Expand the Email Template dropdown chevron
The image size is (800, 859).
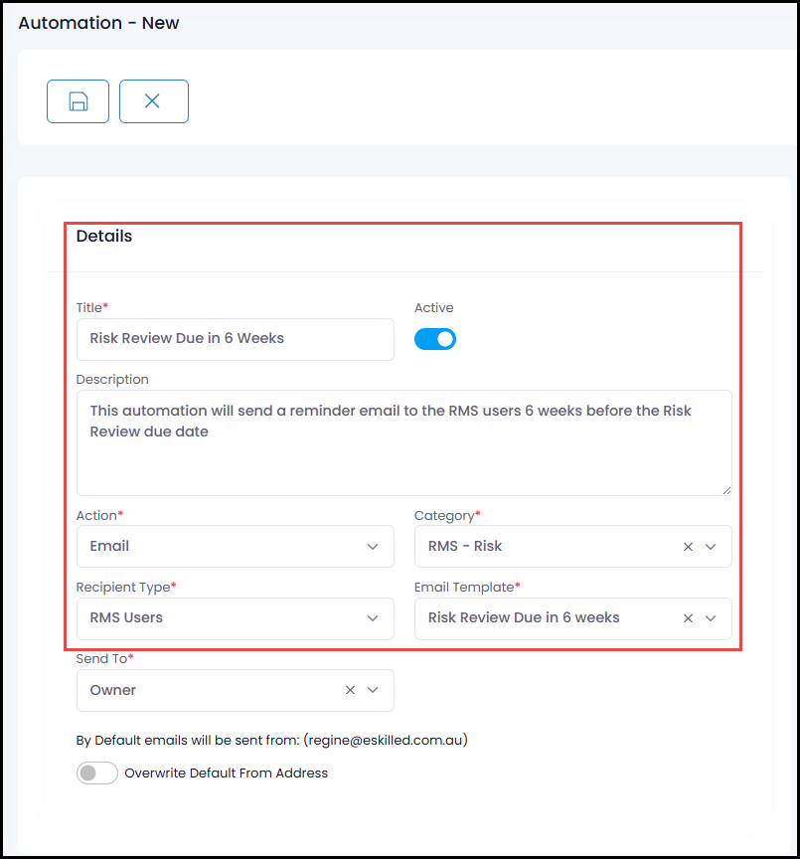coord(711,618)
